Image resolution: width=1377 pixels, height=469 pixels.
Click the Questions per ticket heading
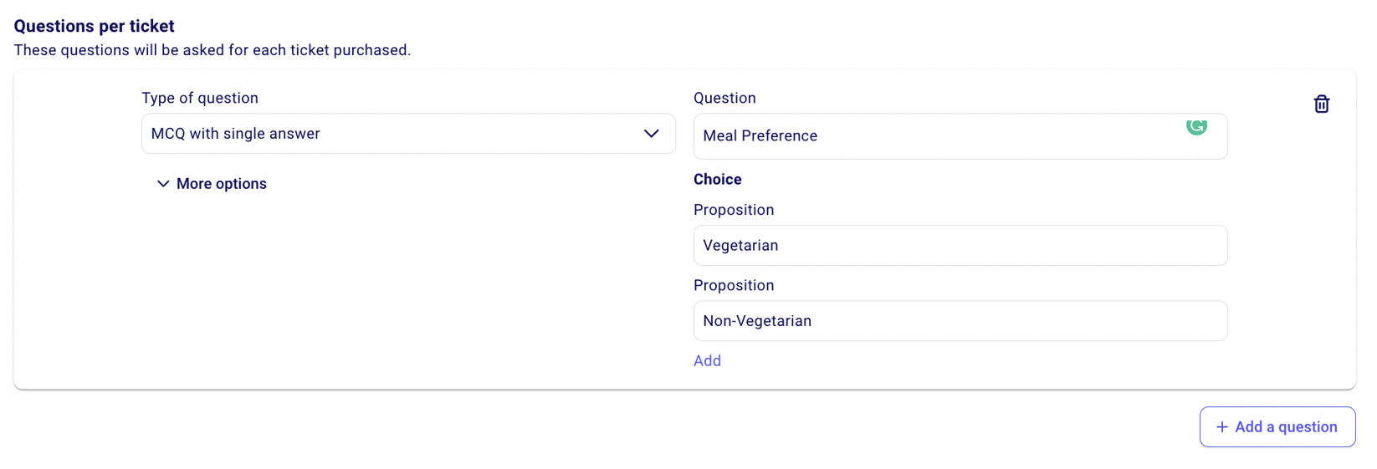coord(94,26)
